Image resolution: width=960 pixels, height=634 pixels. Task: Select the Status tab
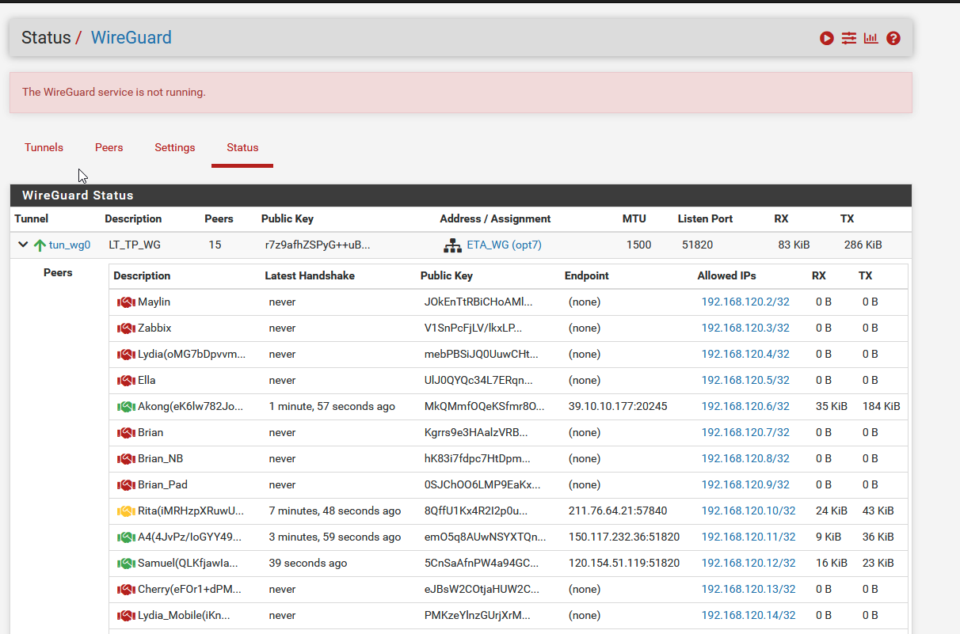[242, 148]
